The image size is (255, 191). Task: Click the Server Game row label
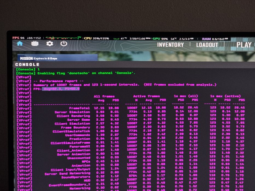[x=78, y=120]
